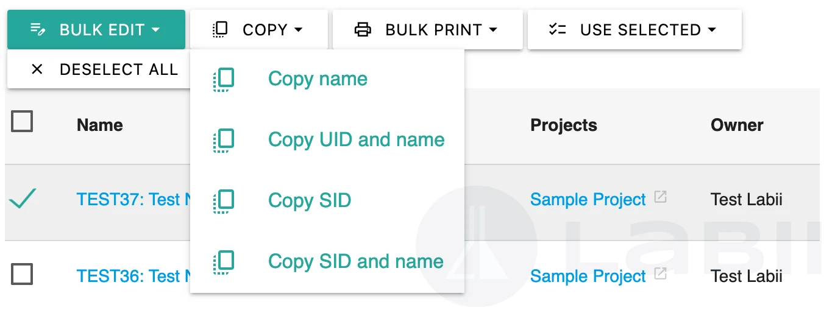Click the icon beside Copy name

[x=224, y=79]
